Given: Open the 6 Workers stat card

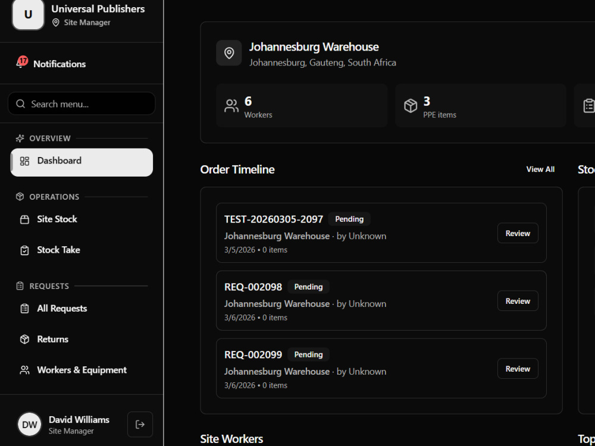Looking at the screenshot, I should click(302, 105).
